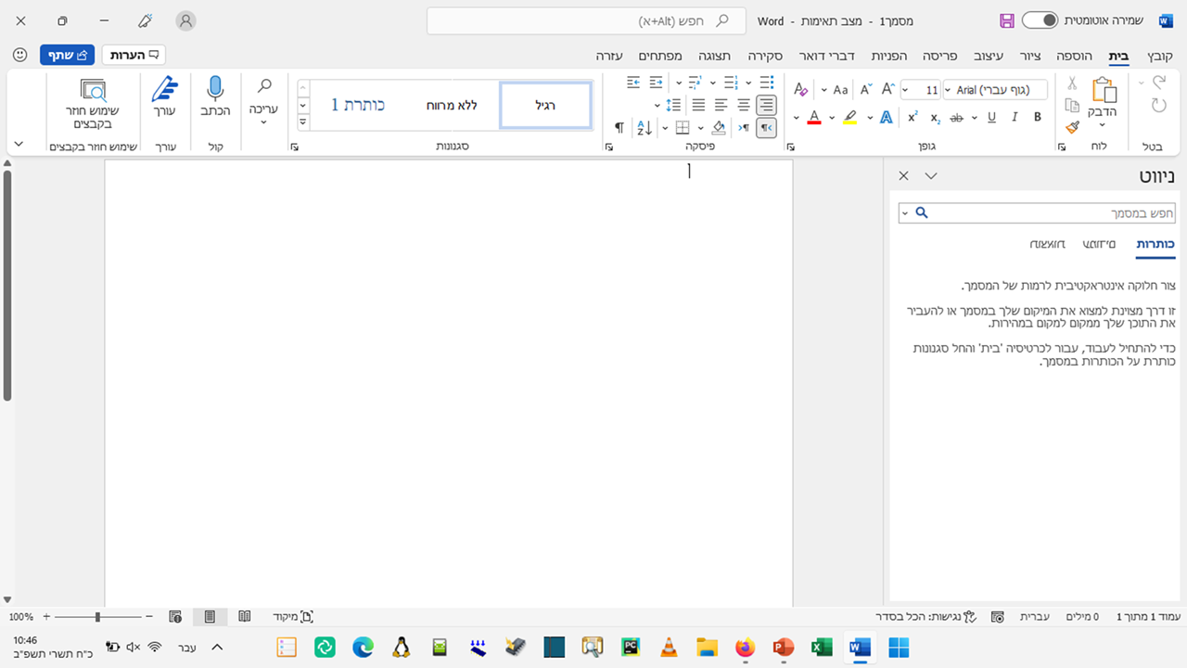Toggle bold formatting
1187x668 pixels.
pyautogui.click(x=1038, y=117)
